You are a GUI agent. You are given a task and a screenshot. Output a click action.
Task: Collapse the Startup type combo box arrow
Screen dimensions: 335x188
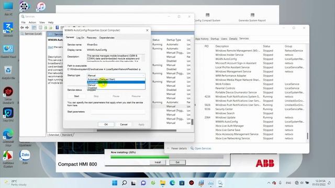(x=143, y=75)
